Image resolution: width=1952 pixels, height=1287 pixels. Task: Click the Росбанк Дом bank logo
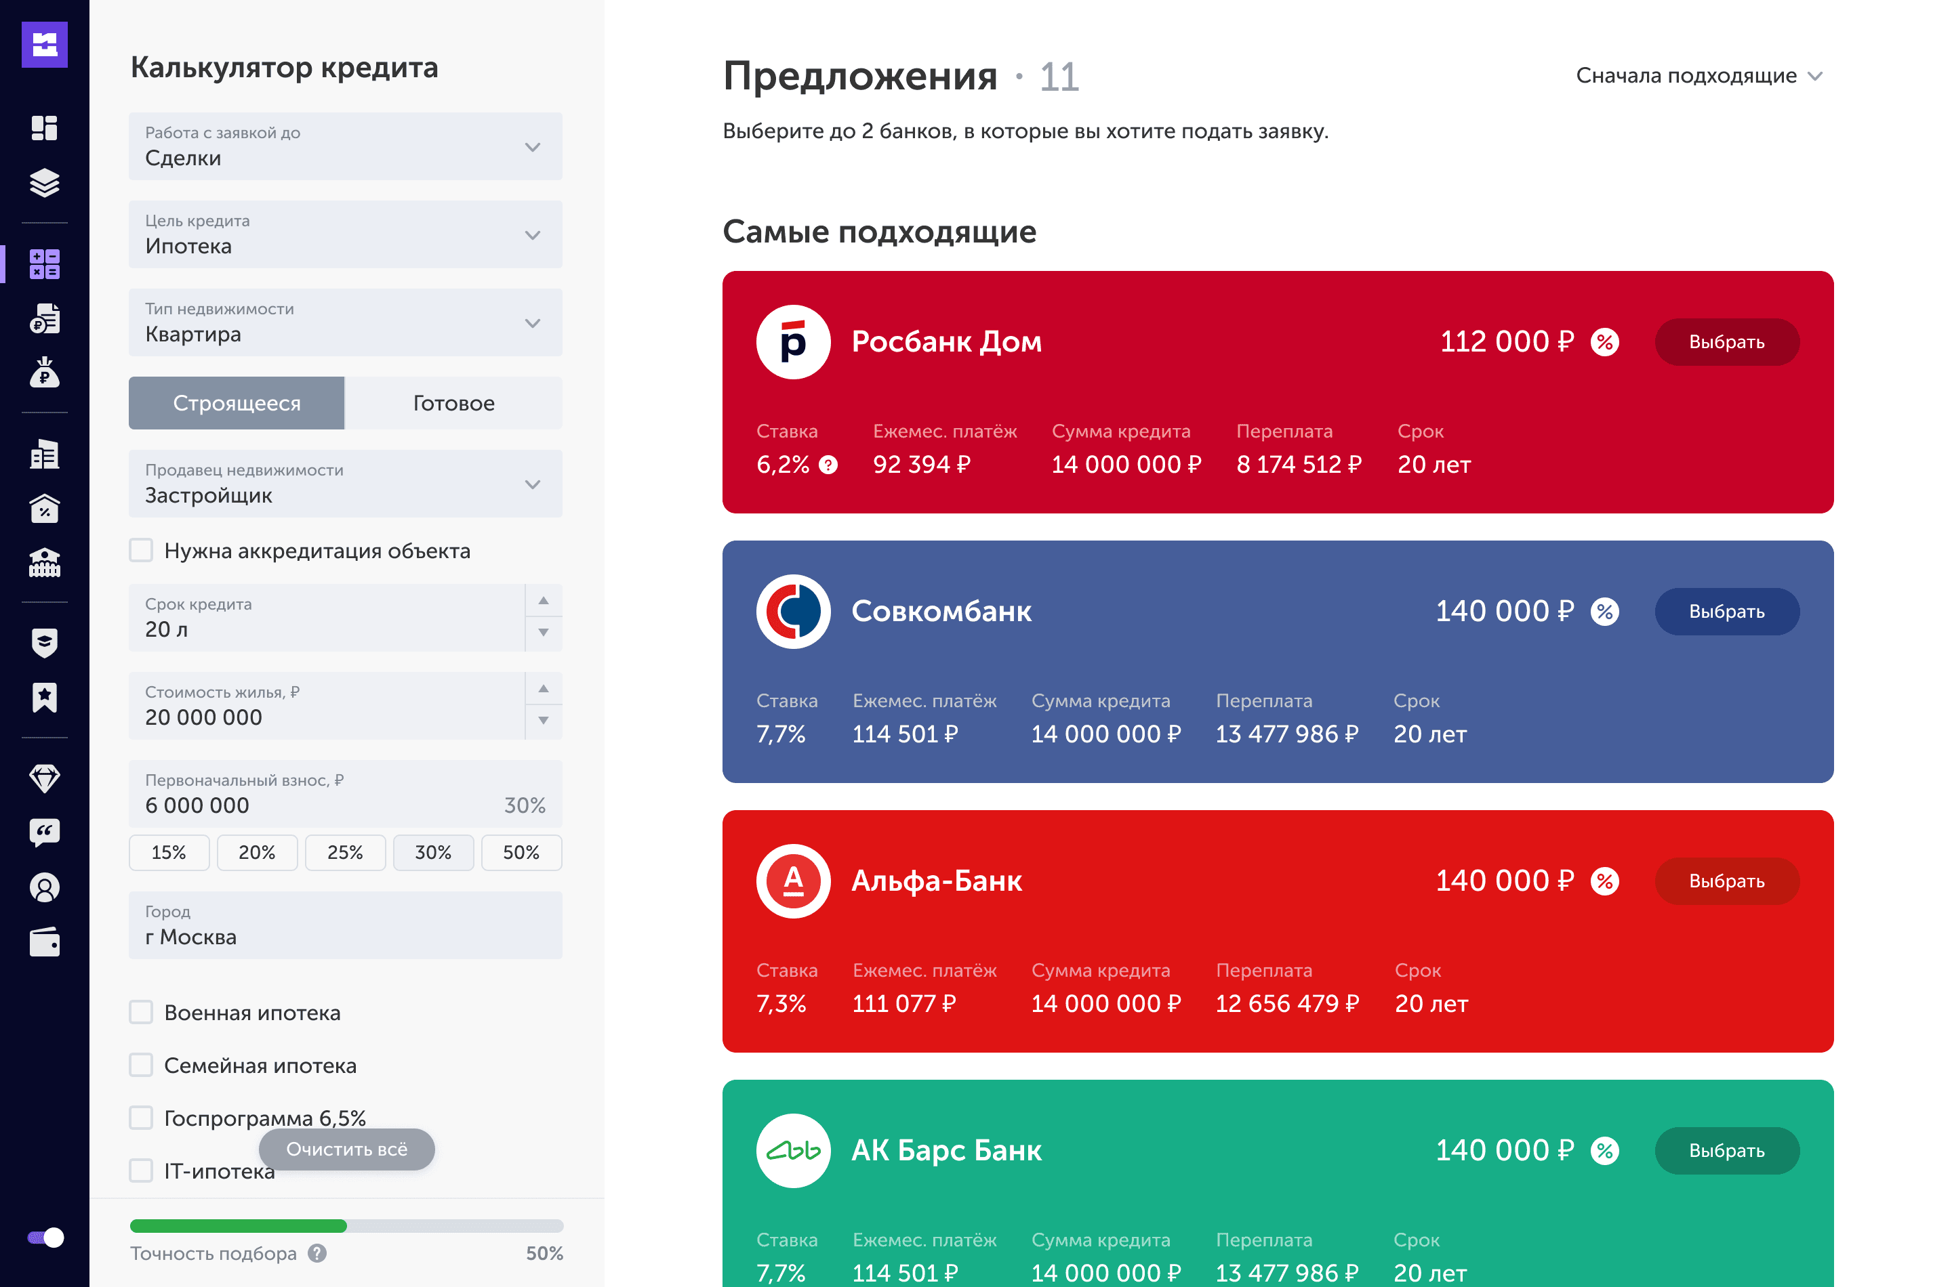[792, 341]
